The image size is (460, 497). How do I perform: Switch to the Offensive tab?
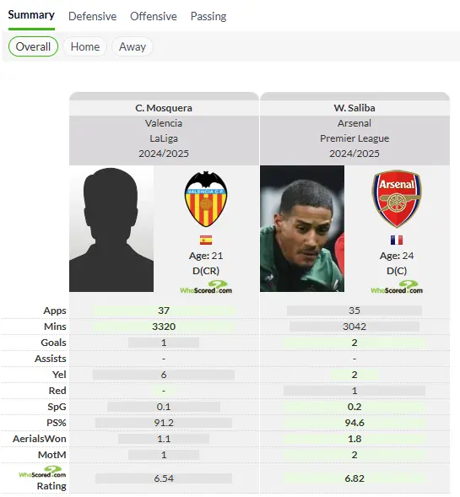(x=154, y=16)
